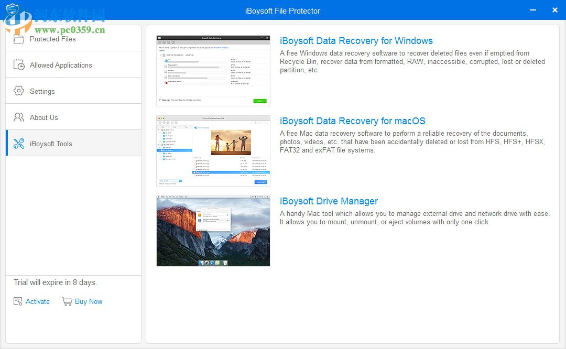566x349 pixels.
Task: Switch to the Settings tab in sidebar
Action: pyautogui.click(x=41, y=91)
